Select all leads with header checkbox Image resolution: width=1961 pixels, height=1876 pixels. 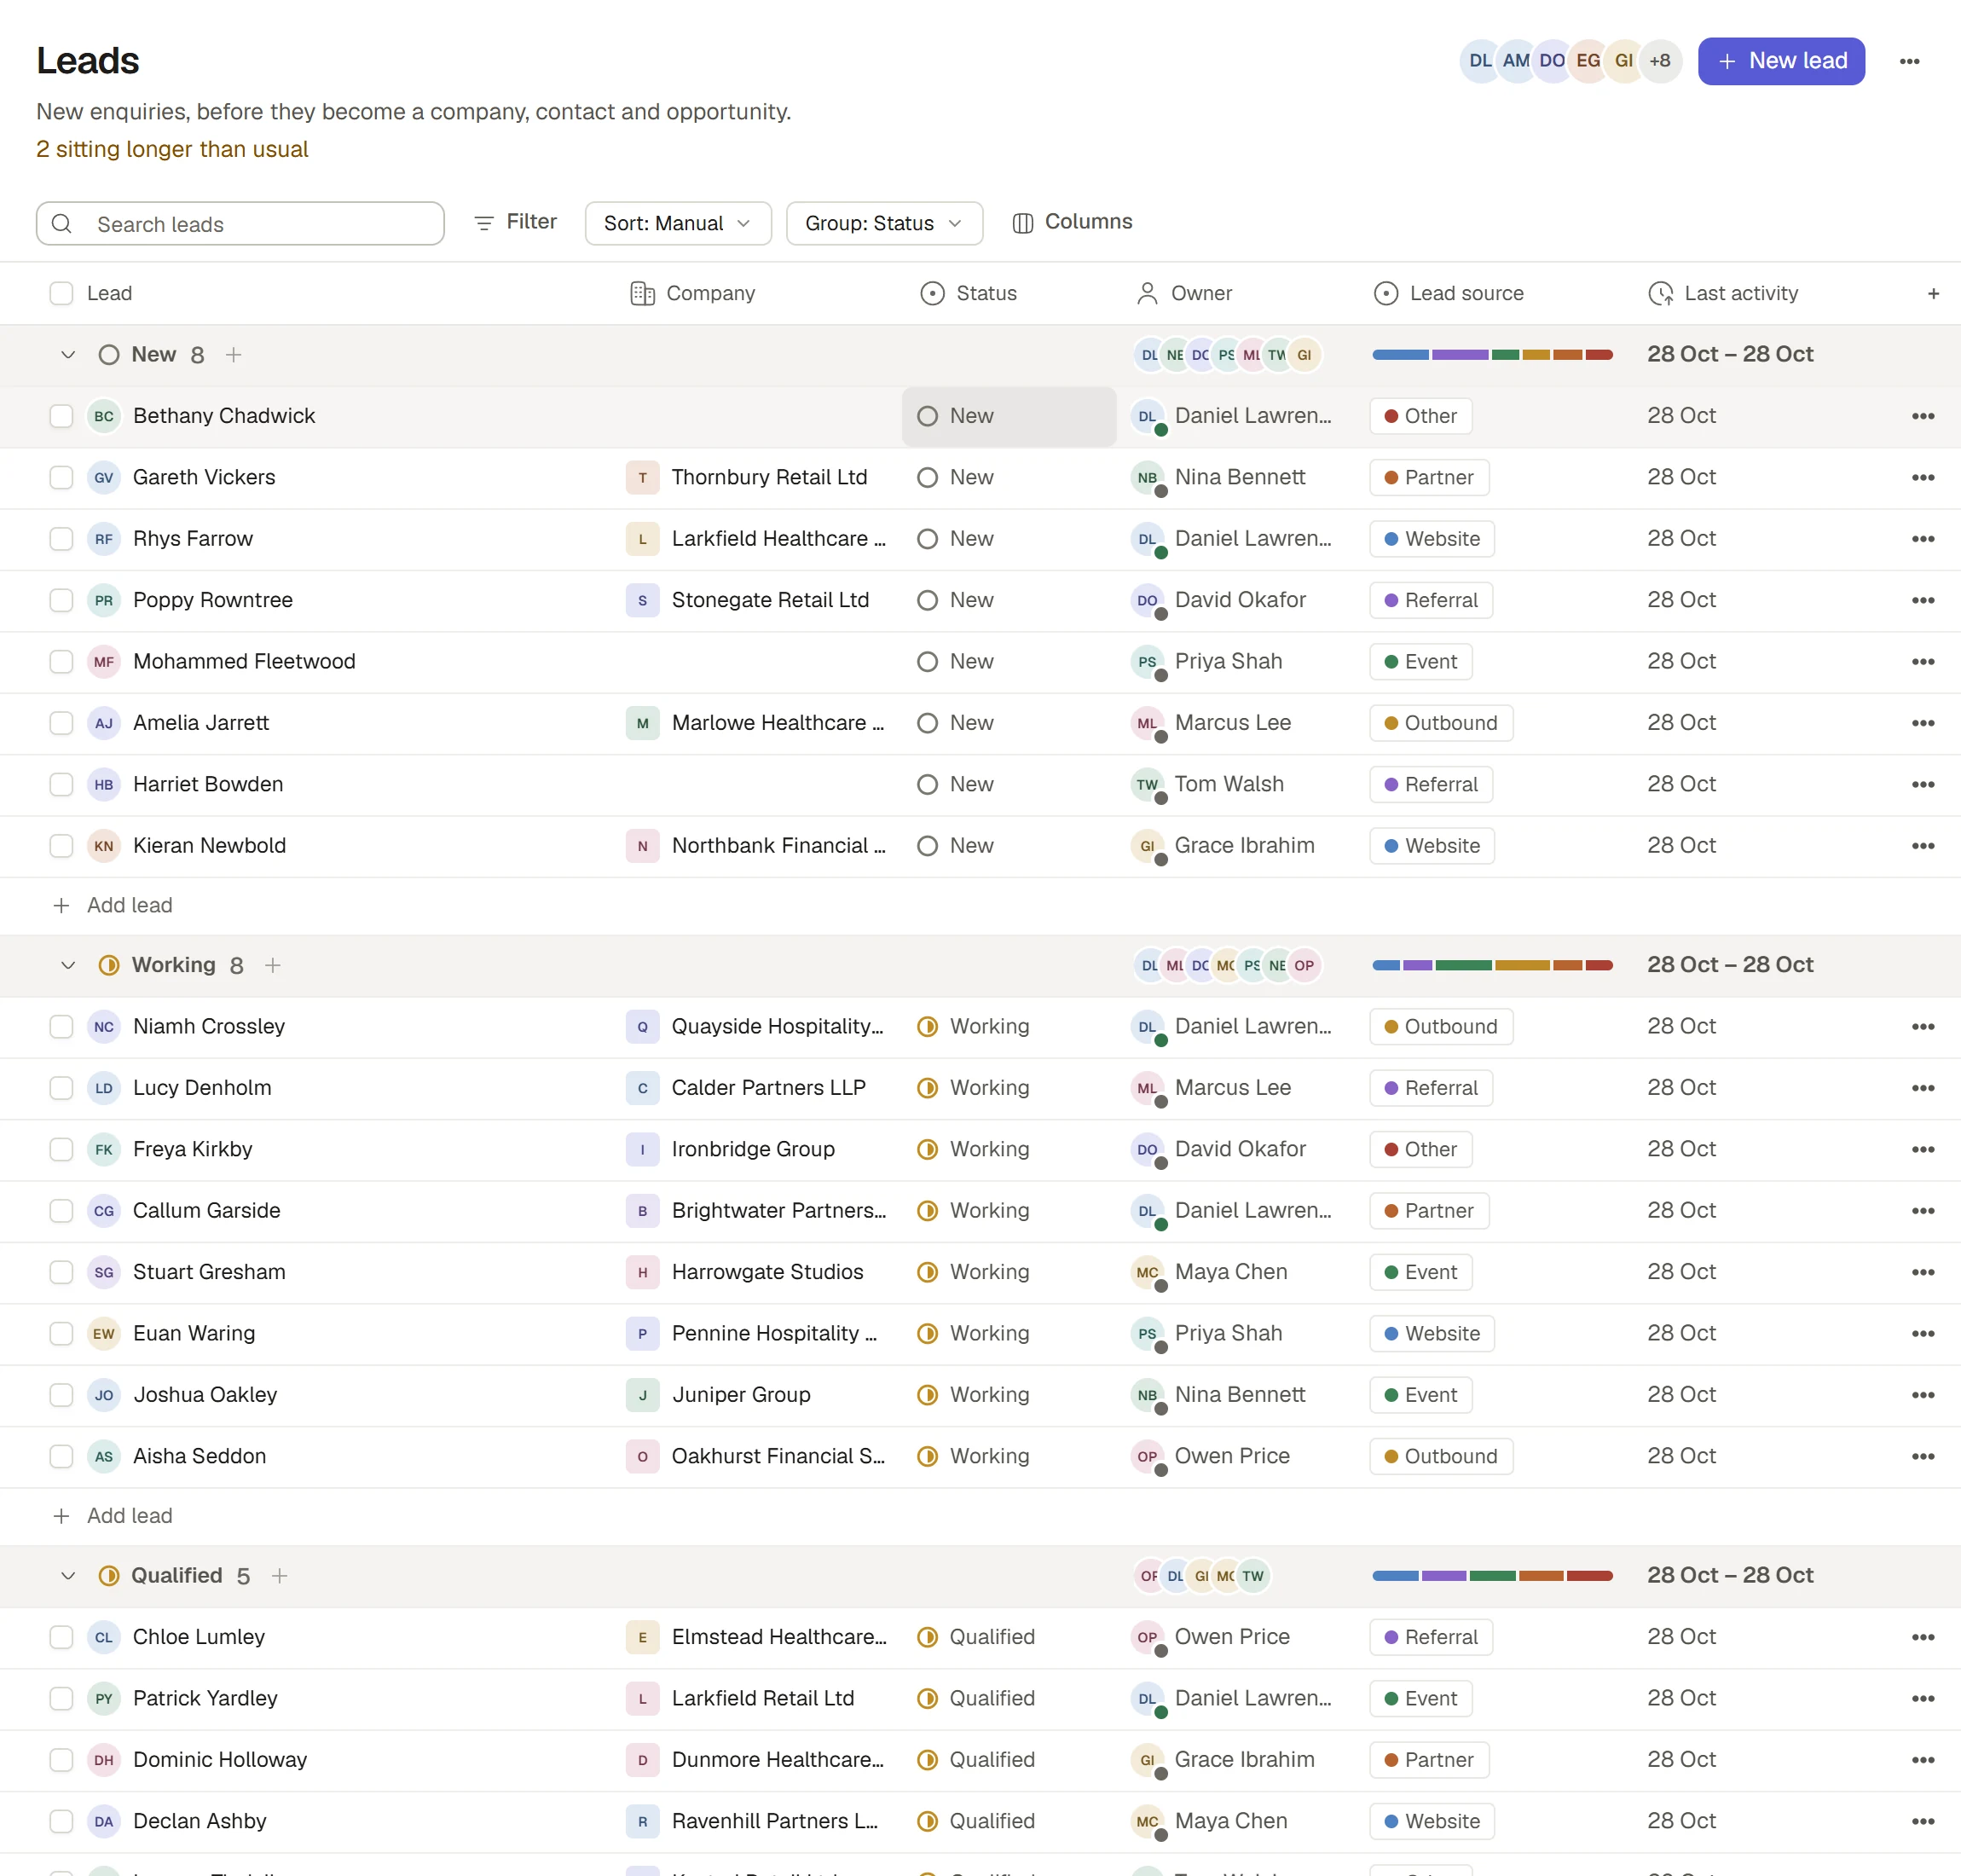click(x=61, y=293)
